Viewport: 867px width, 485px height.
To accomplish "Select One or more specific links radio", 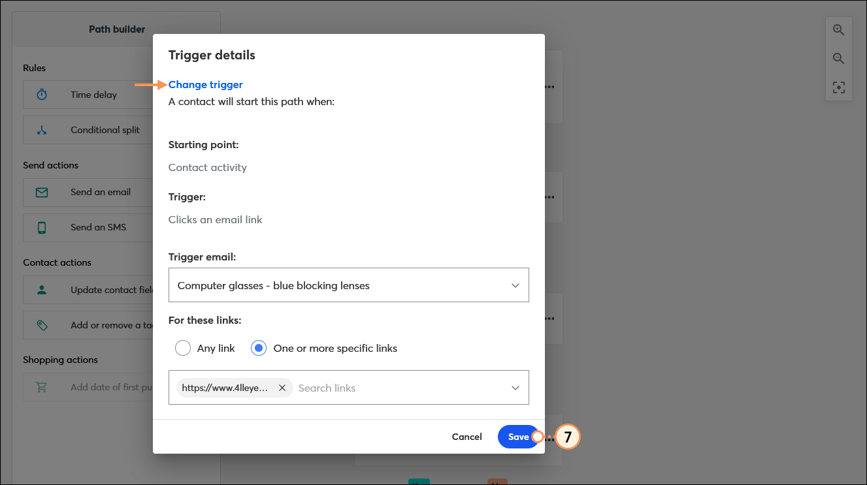I will click(259, 348).
